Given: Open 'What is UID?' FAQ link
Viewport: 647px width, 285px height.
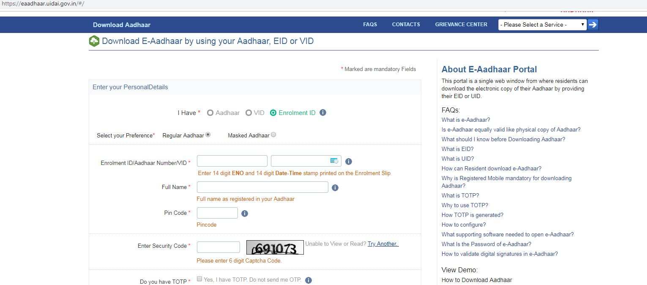Looking at the screenshot, I should [458, 159].
